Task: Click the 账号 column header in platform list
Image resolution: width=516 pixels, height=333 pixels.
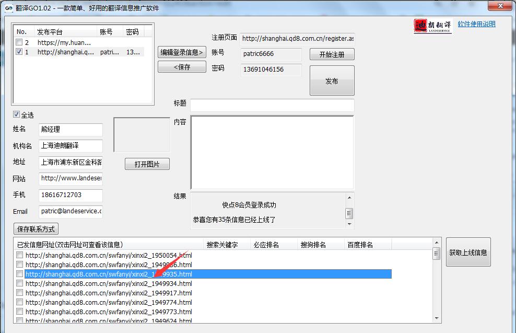Action: point(110,32)
